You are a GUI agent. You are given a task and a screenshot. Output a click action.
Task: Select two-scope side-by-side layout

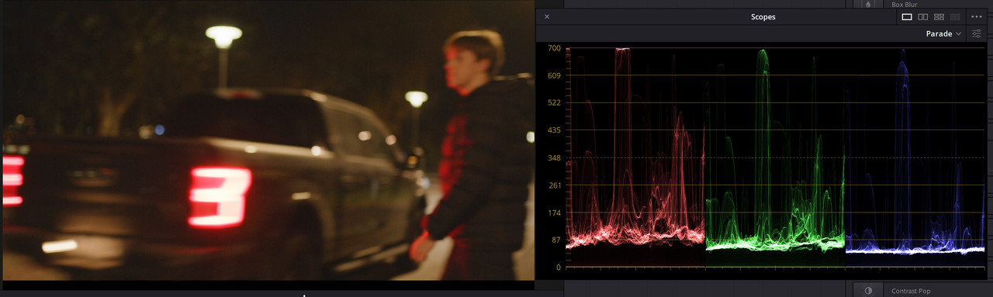click(x=923, y=16)
